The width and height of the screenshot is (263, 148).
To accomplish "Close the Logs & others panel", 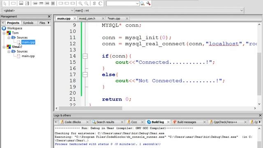I will tap(260, 116).
